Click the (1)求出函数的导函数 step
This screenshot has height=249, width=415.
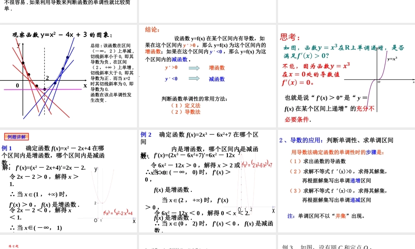pyautogui.click(x=318, y=161)
